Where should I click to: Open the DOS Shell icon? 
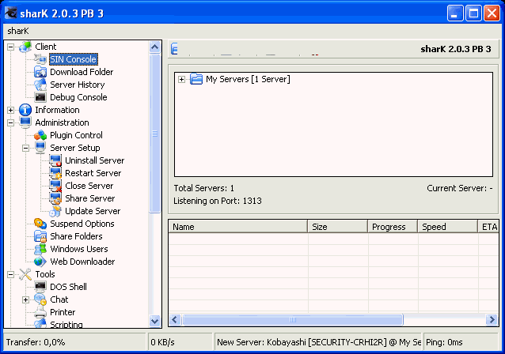40,287
